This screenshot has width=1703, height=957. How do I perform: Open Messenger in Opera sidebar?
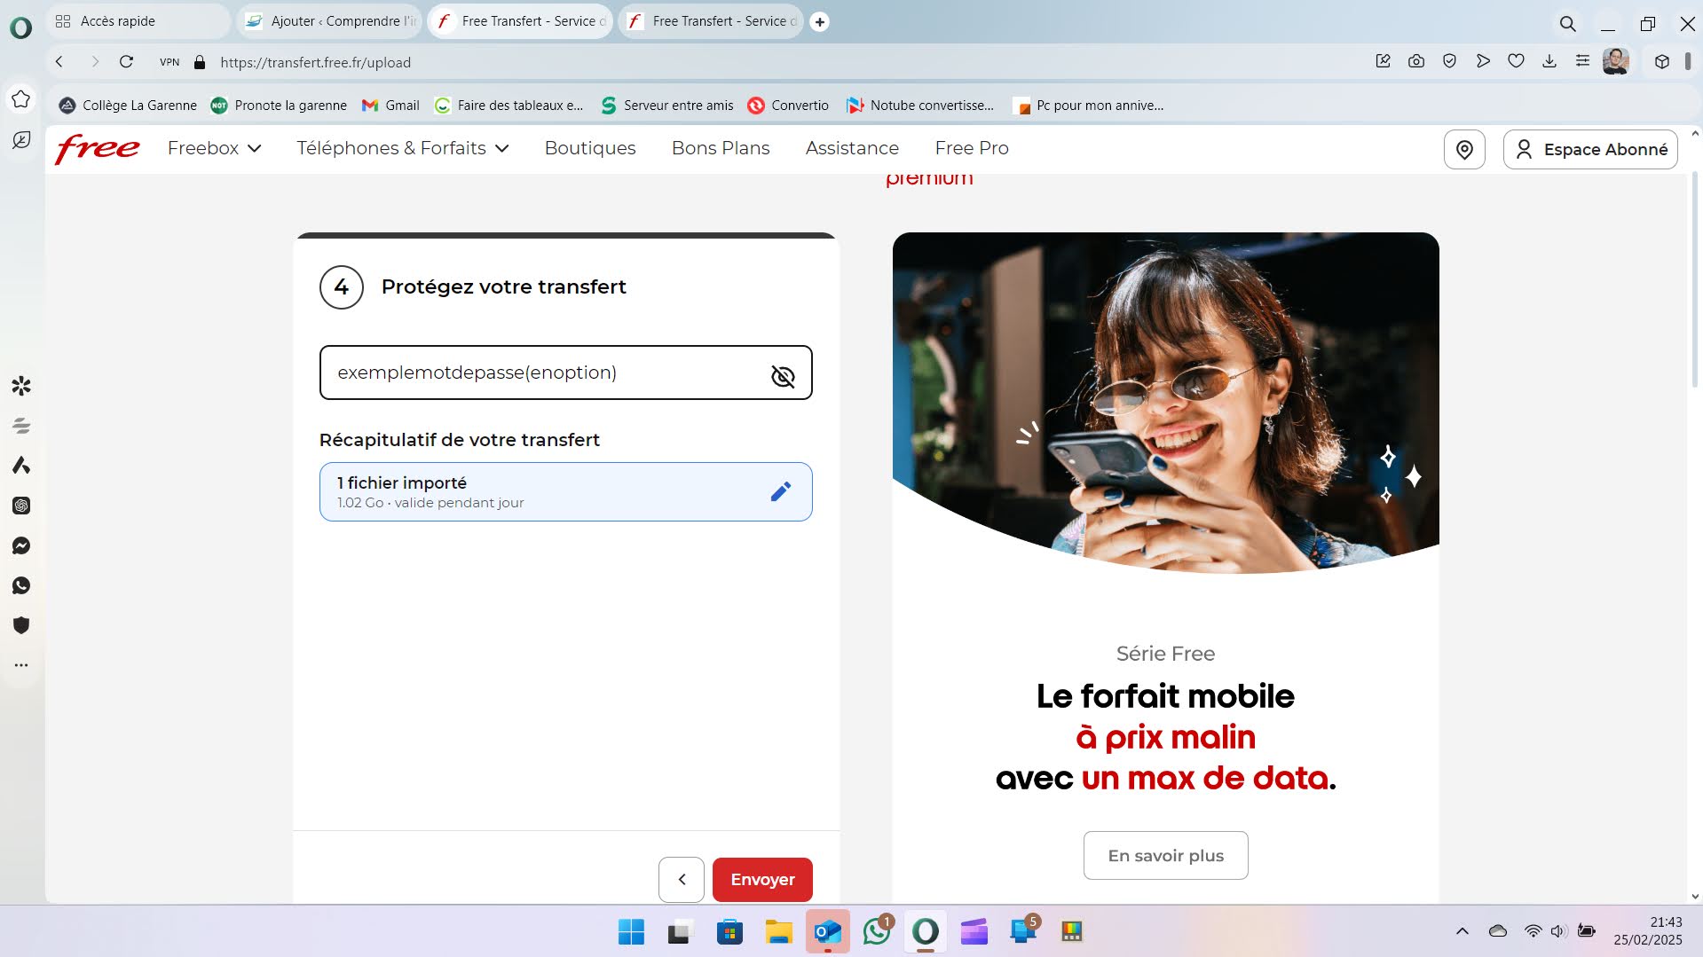click(x=21, y=545)
